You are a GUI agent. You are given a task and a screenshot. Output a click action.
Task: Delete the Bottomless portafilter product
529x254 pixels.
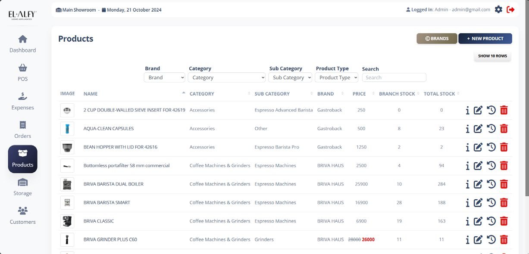504,166
